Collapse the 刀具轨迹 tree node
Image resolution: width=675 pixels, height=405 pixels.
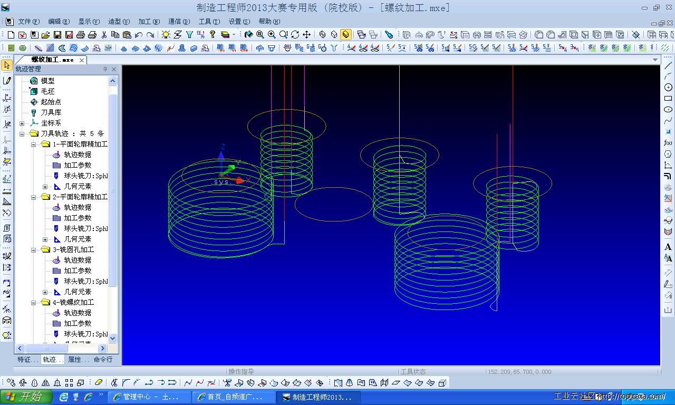point(22,134)
